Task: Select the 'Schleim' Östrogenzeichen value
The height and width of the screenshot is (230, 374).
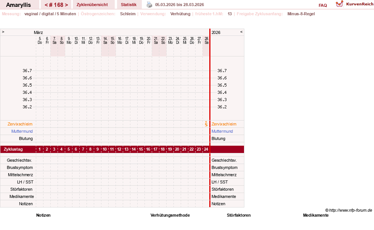Action: tap(128, 14)
